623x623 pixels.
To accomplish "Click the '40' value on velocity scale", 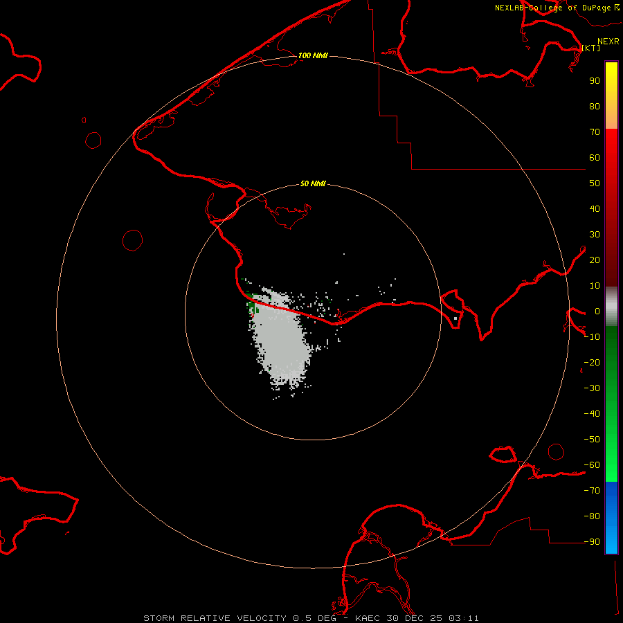I will coord(595,208).
